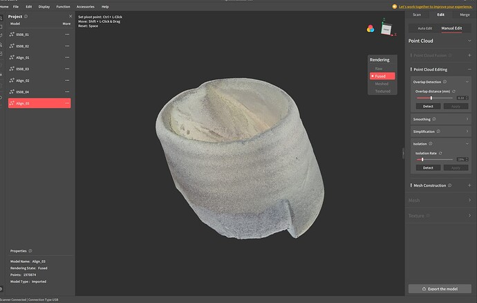Viewport: 477px width, 303px height.
Task: Open the more options dots for Align_01
Action: (x=67, y=57)
